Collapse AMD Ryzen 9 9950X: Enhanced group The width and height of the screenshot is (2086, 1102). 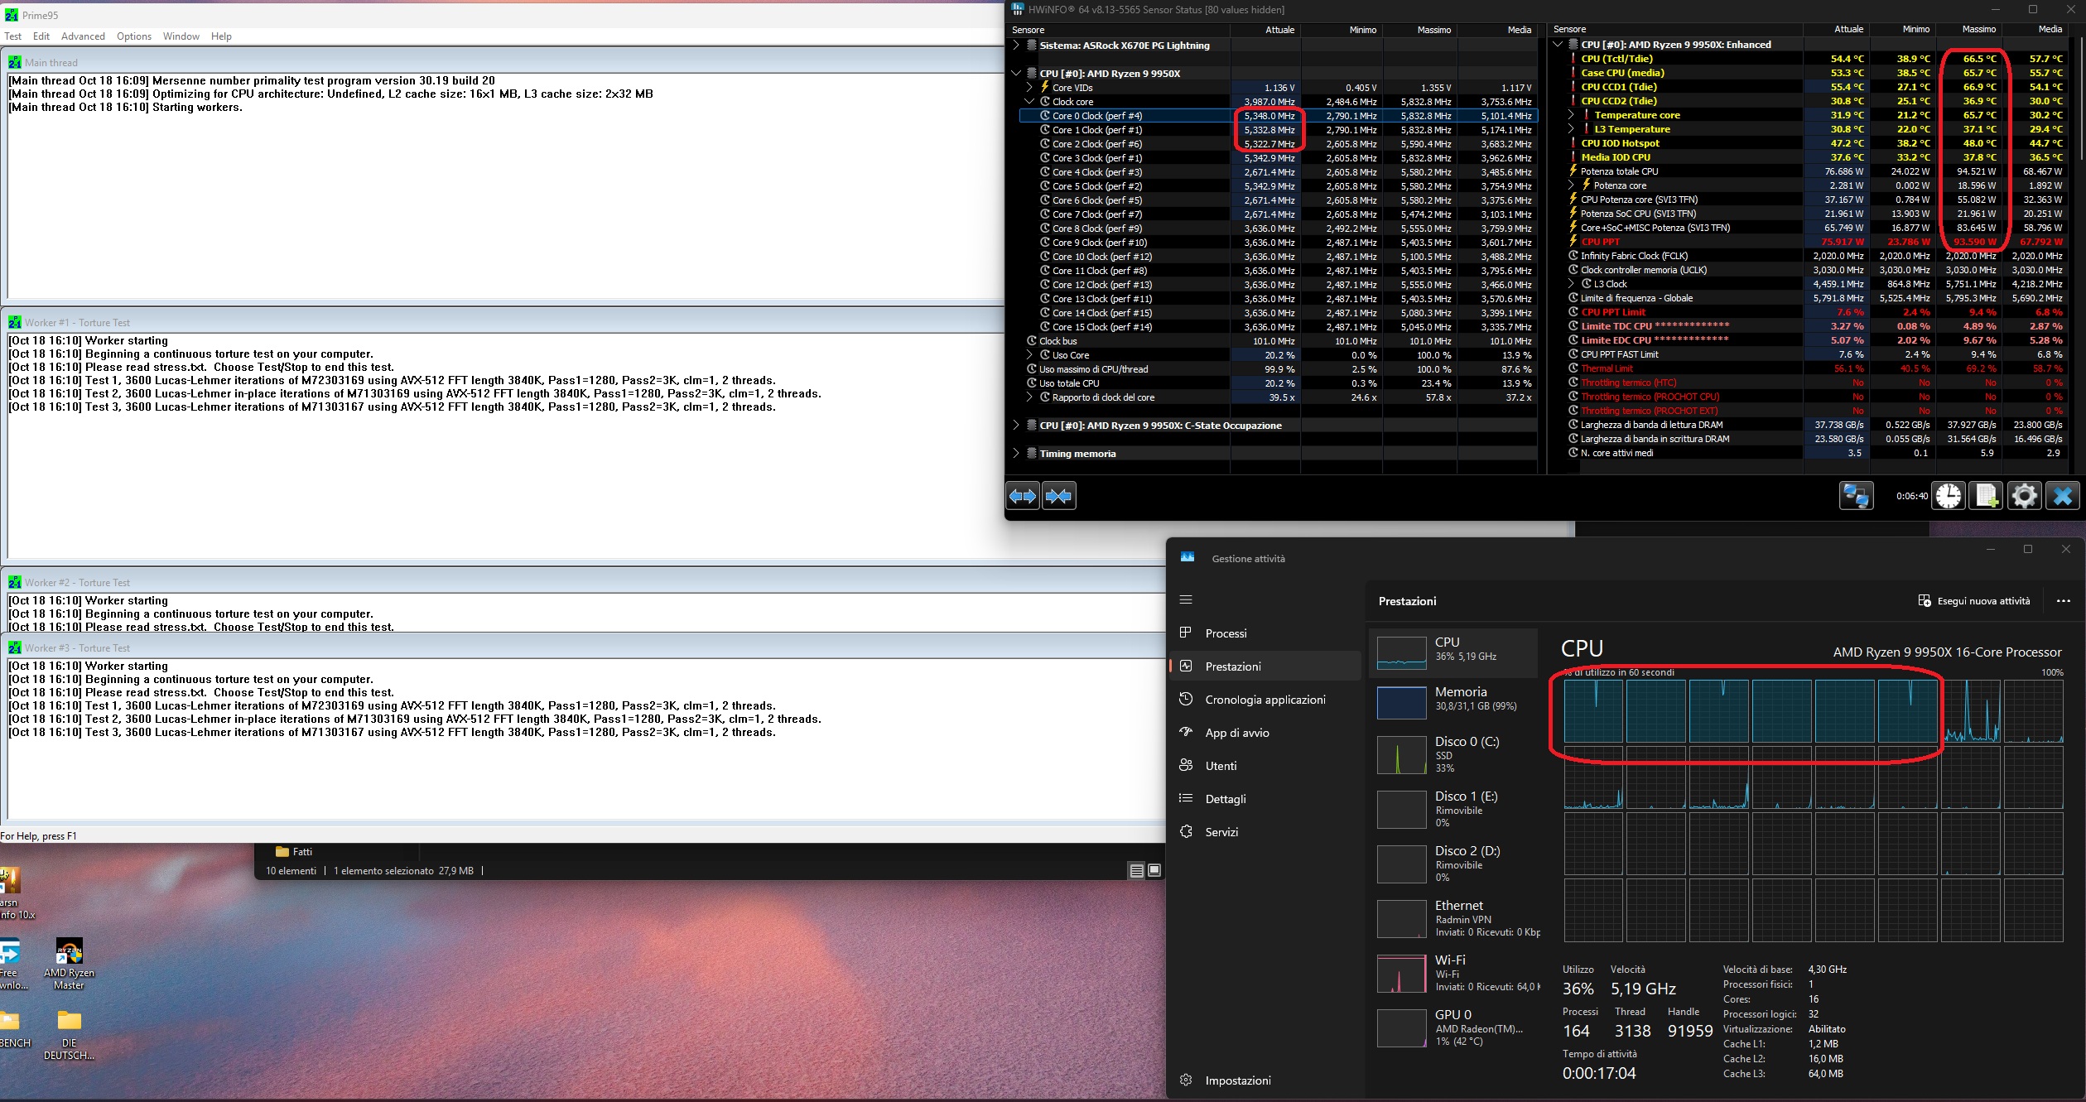click(1558, 45)
